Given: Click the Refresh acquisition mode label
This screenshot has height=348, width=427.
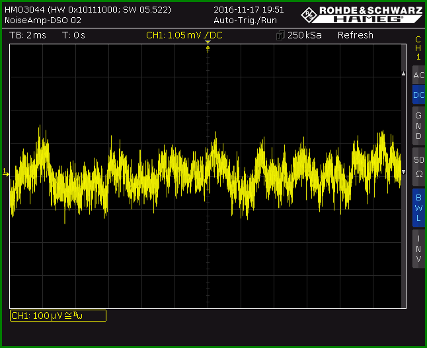Looking at the screenshot, I should click(x=356, y=35).
